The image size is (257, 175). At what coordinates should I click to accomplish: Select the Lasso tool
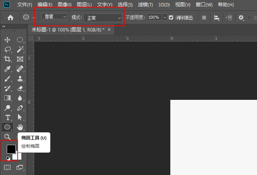pos(7,49)
